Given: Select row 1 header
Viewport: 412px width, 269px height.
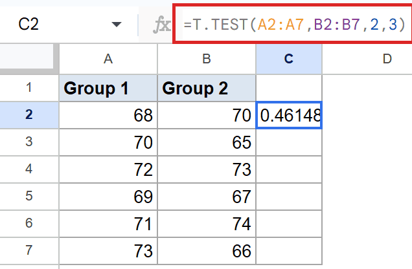Looking at the screenshot, I should (29, 87).
